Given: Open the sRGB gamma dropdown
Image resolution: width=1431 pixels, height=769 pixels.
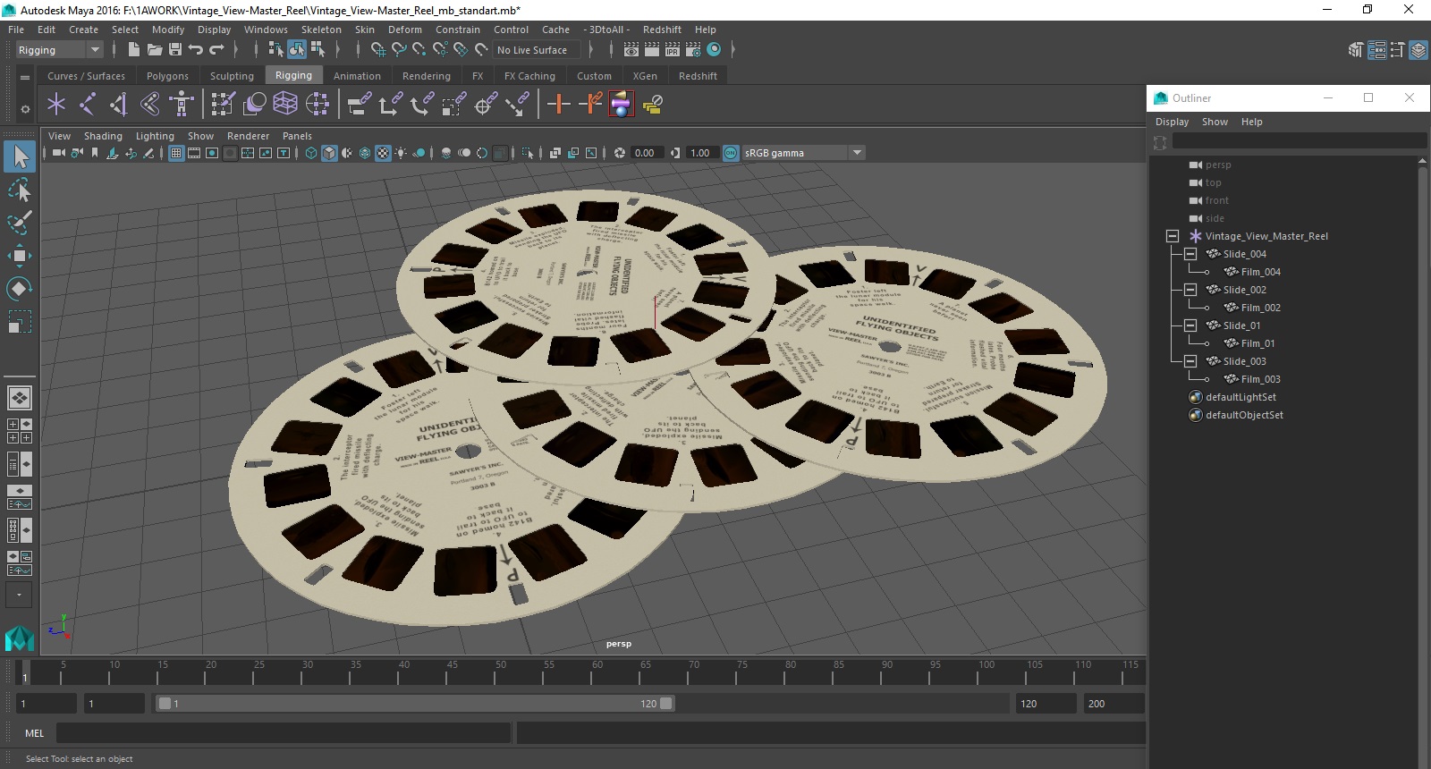Looking at the screenshot, I should pyautogui.click(x=803, y=153).
